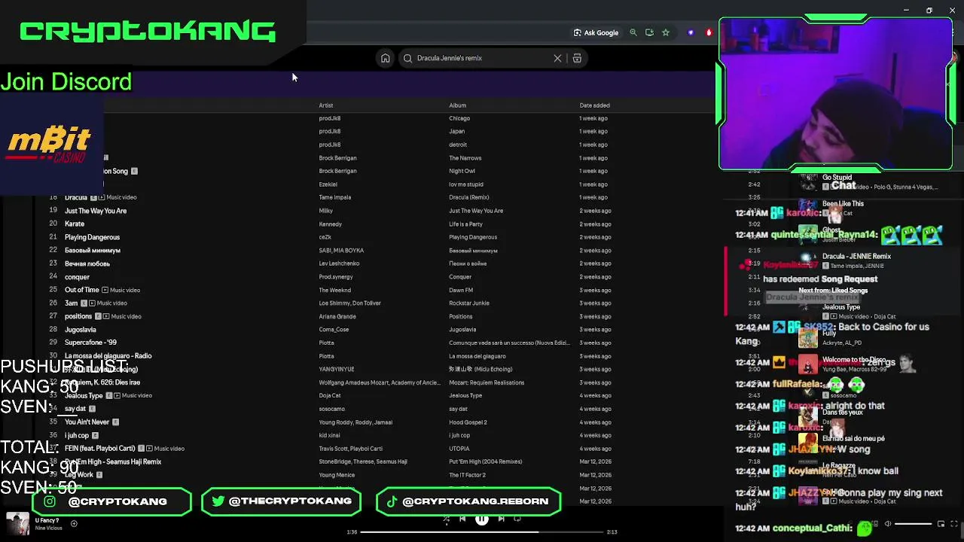Viewport: 964px width, 542px height.
Task: Open Ariana Grande artist link
Action: click(x=337, y=316)
